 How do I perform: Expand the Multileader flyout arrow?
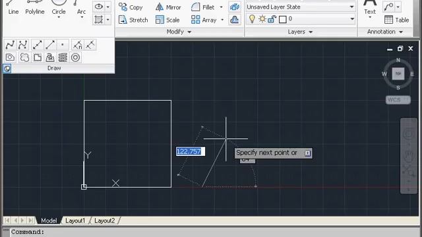[398, 7]
